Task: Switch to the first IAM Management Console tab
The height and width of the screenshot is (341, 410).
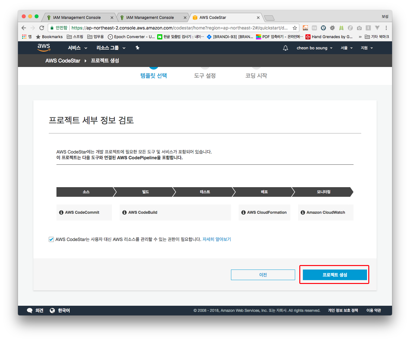Action: pos(77,18)
